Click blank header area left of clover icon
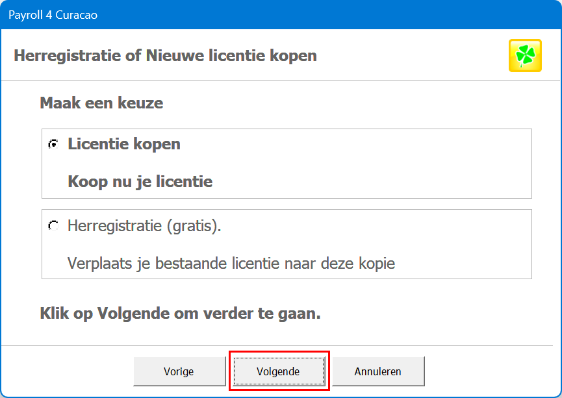The height and width of the screenshot is (398, 562). click(x=416, y=56)
